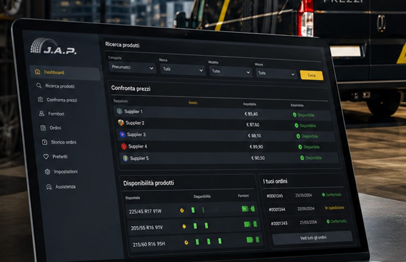406x262 pixels.
Task: Click price € 88,10 for Supplier 3
Action: pos(255,136)
